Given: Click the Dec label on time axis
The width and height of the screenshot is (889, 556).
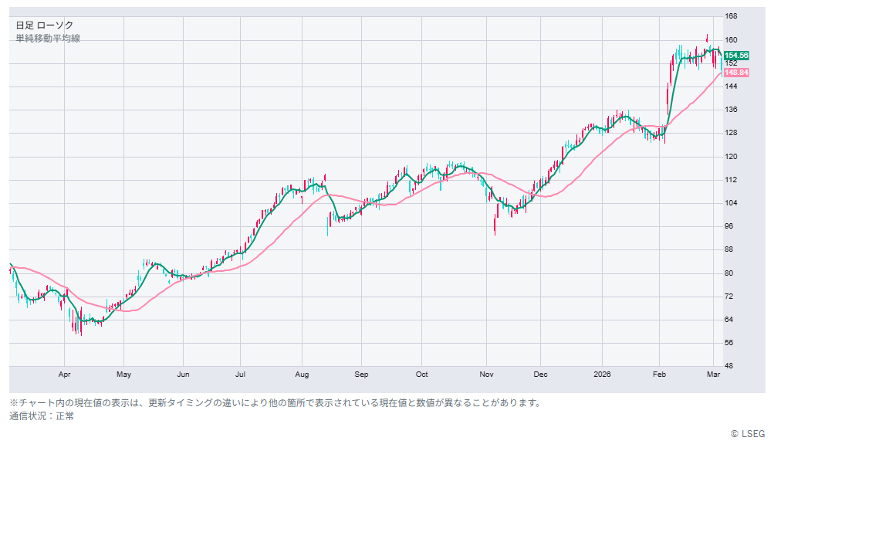Looking at the screenshot, I should [540, 375].
